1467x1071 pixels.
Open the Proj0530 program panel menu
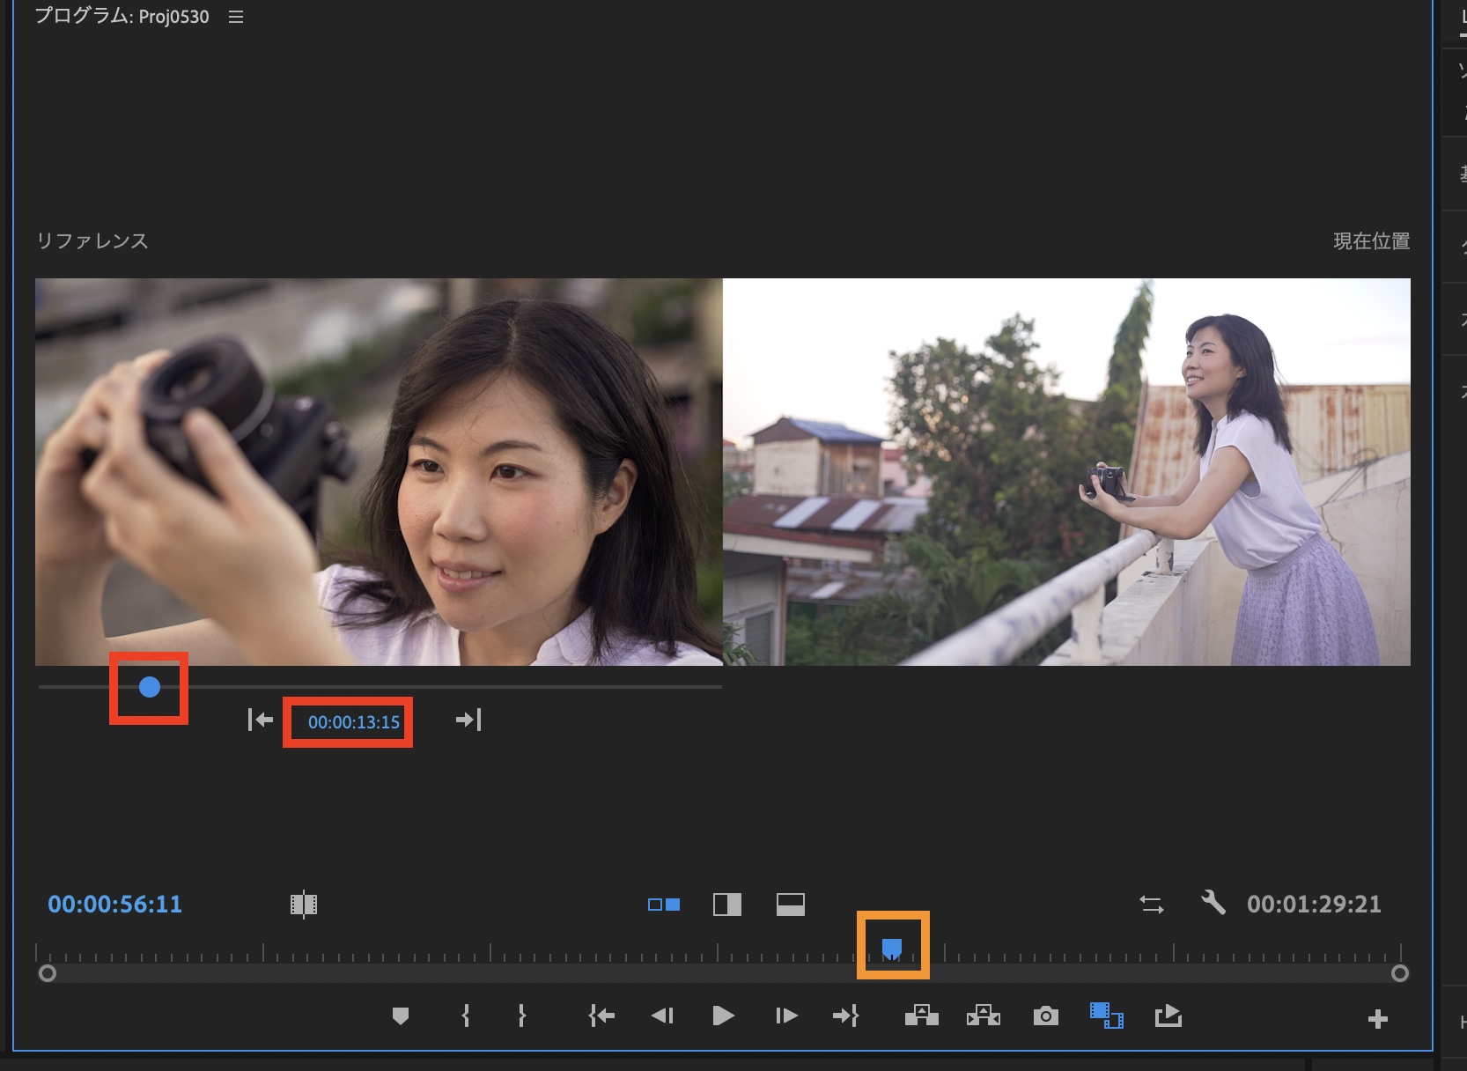(236, 17)
